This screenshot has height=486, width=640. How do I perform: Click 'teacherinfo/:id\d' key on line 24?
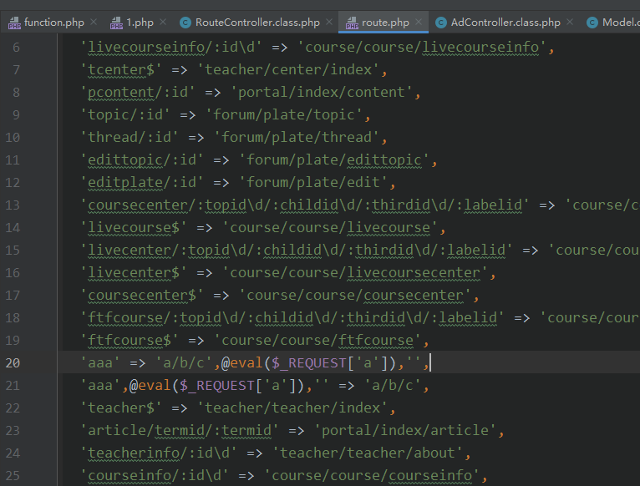159,453
